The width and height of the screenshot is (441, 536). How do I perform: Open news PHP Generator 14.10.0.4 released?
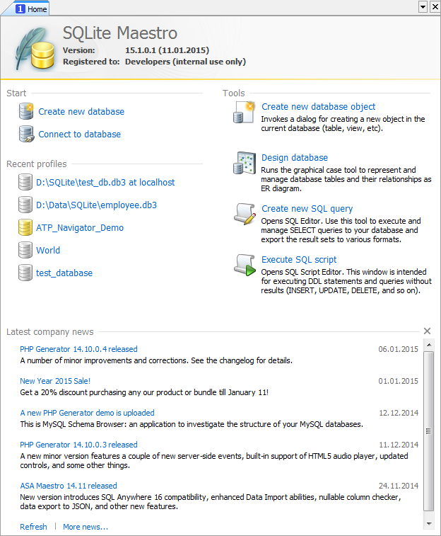pyautogui.click(x=78, y=349)
